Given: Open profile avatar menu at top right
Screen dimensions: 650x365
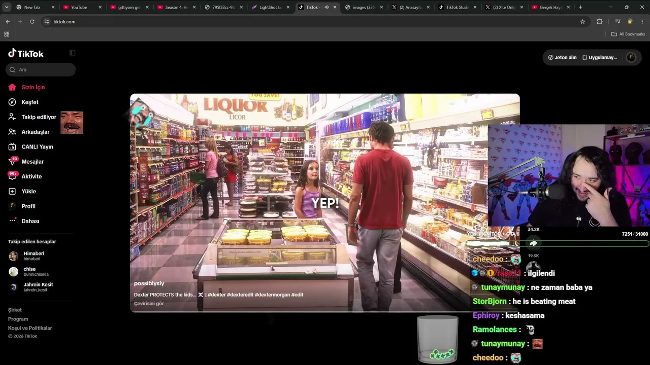Looking at the screenshot, I should click(631, 57).
